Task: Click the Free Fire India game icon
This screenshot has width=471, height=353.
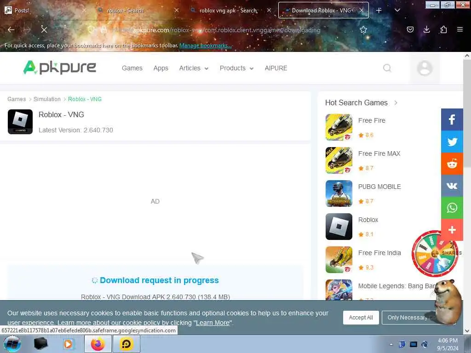Action: pos(339,260)
